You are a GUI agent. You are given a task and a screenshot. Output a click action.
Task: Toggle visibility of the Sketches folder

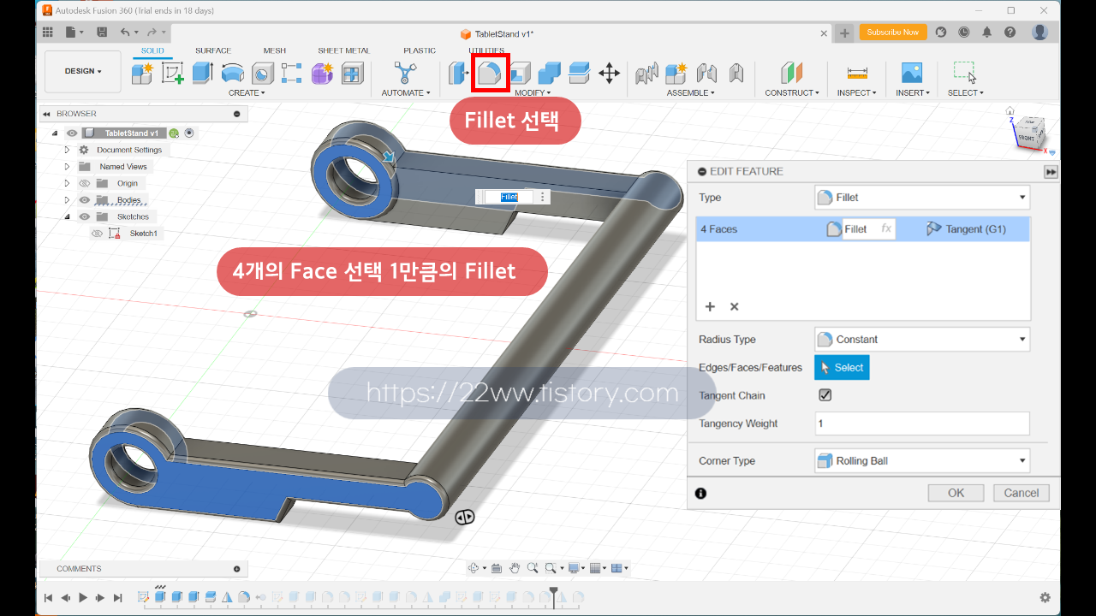click(85, 216)
